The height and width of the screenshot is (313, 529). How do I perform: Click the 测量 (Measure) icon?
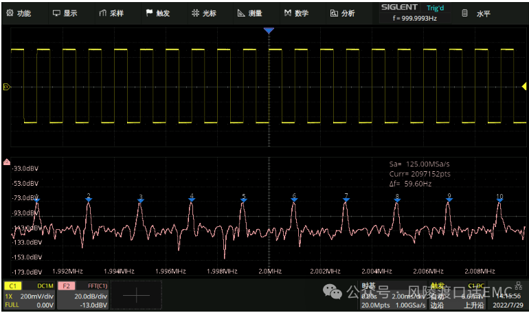pyautogui.click(x=240, y=13)
